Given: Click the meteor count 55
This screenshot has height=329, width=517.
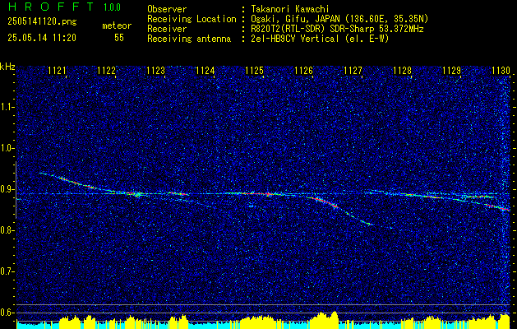Looking at the screenshot, I should (x=119, y=38).
